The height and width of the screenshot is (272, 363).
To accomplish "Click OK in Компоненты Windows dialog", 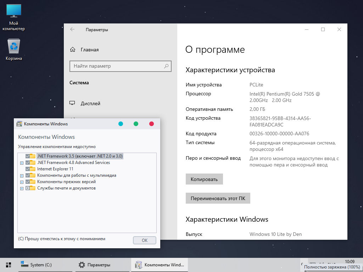I will (145, 240).
